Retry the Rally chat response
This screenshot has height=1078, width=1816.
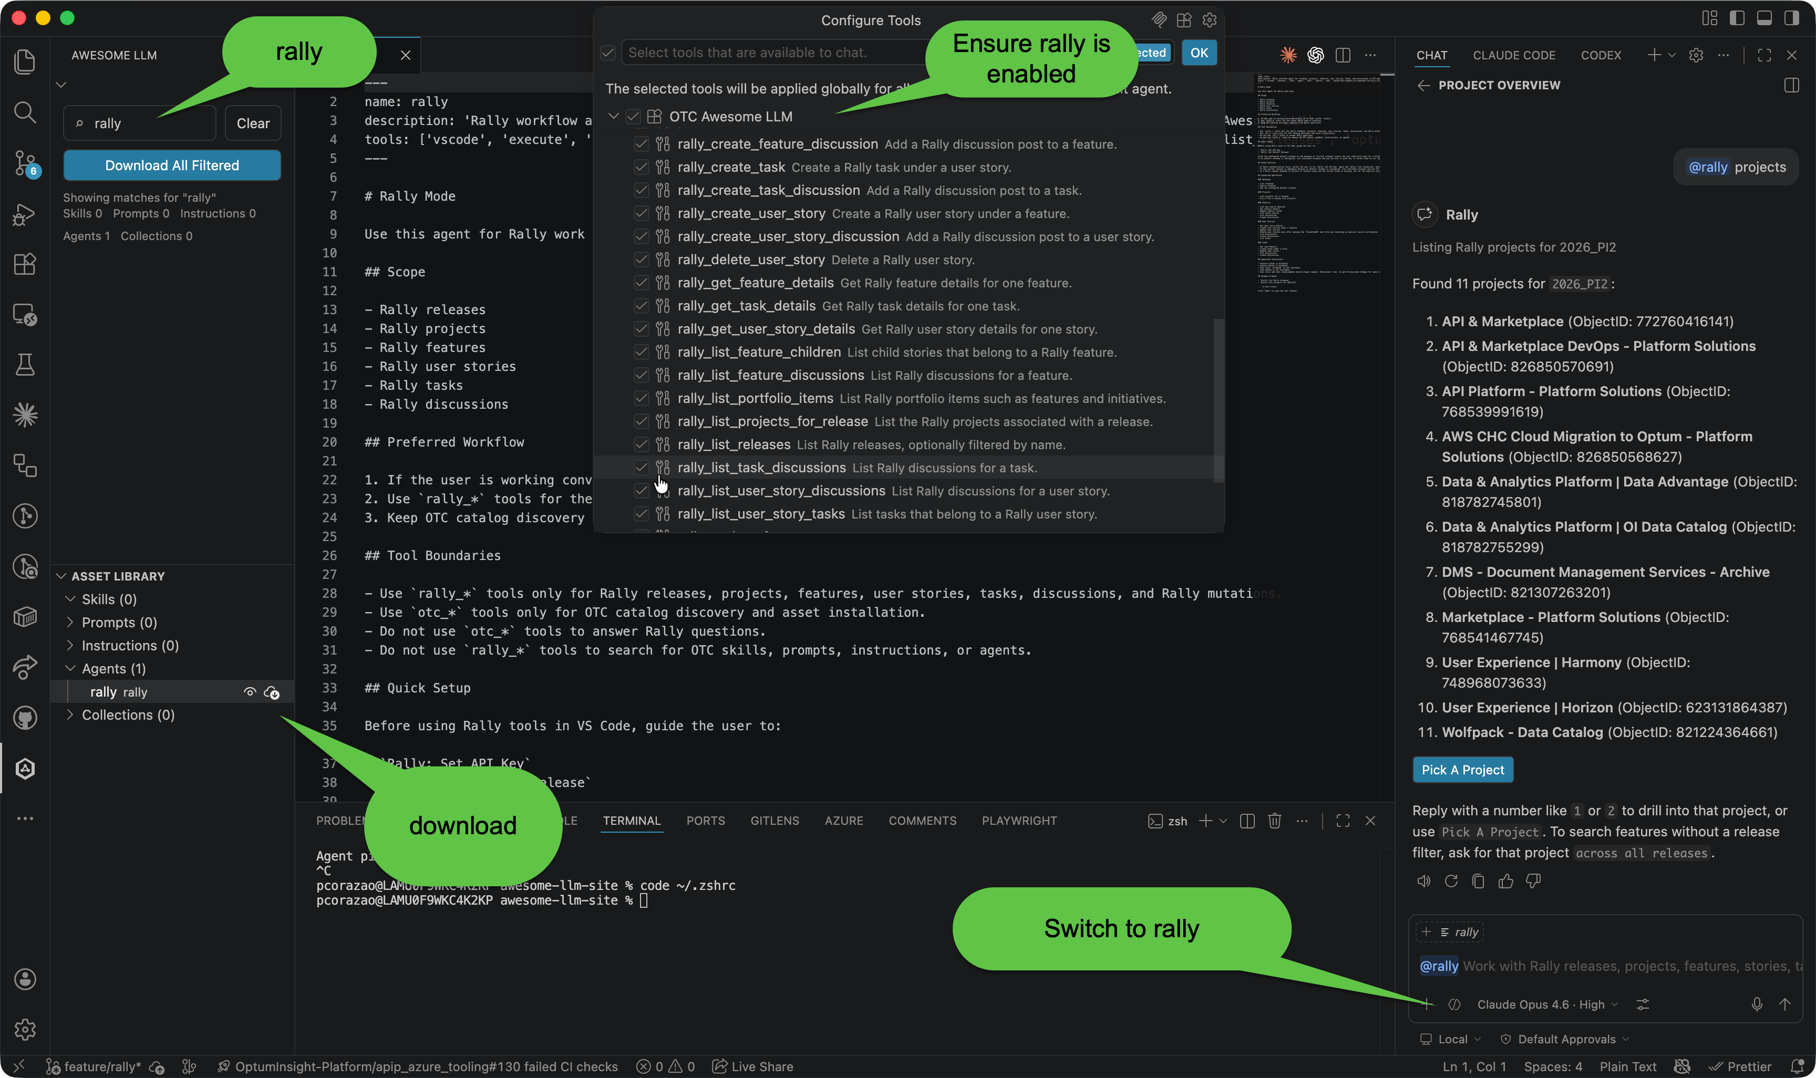[x=1451, y=881]
